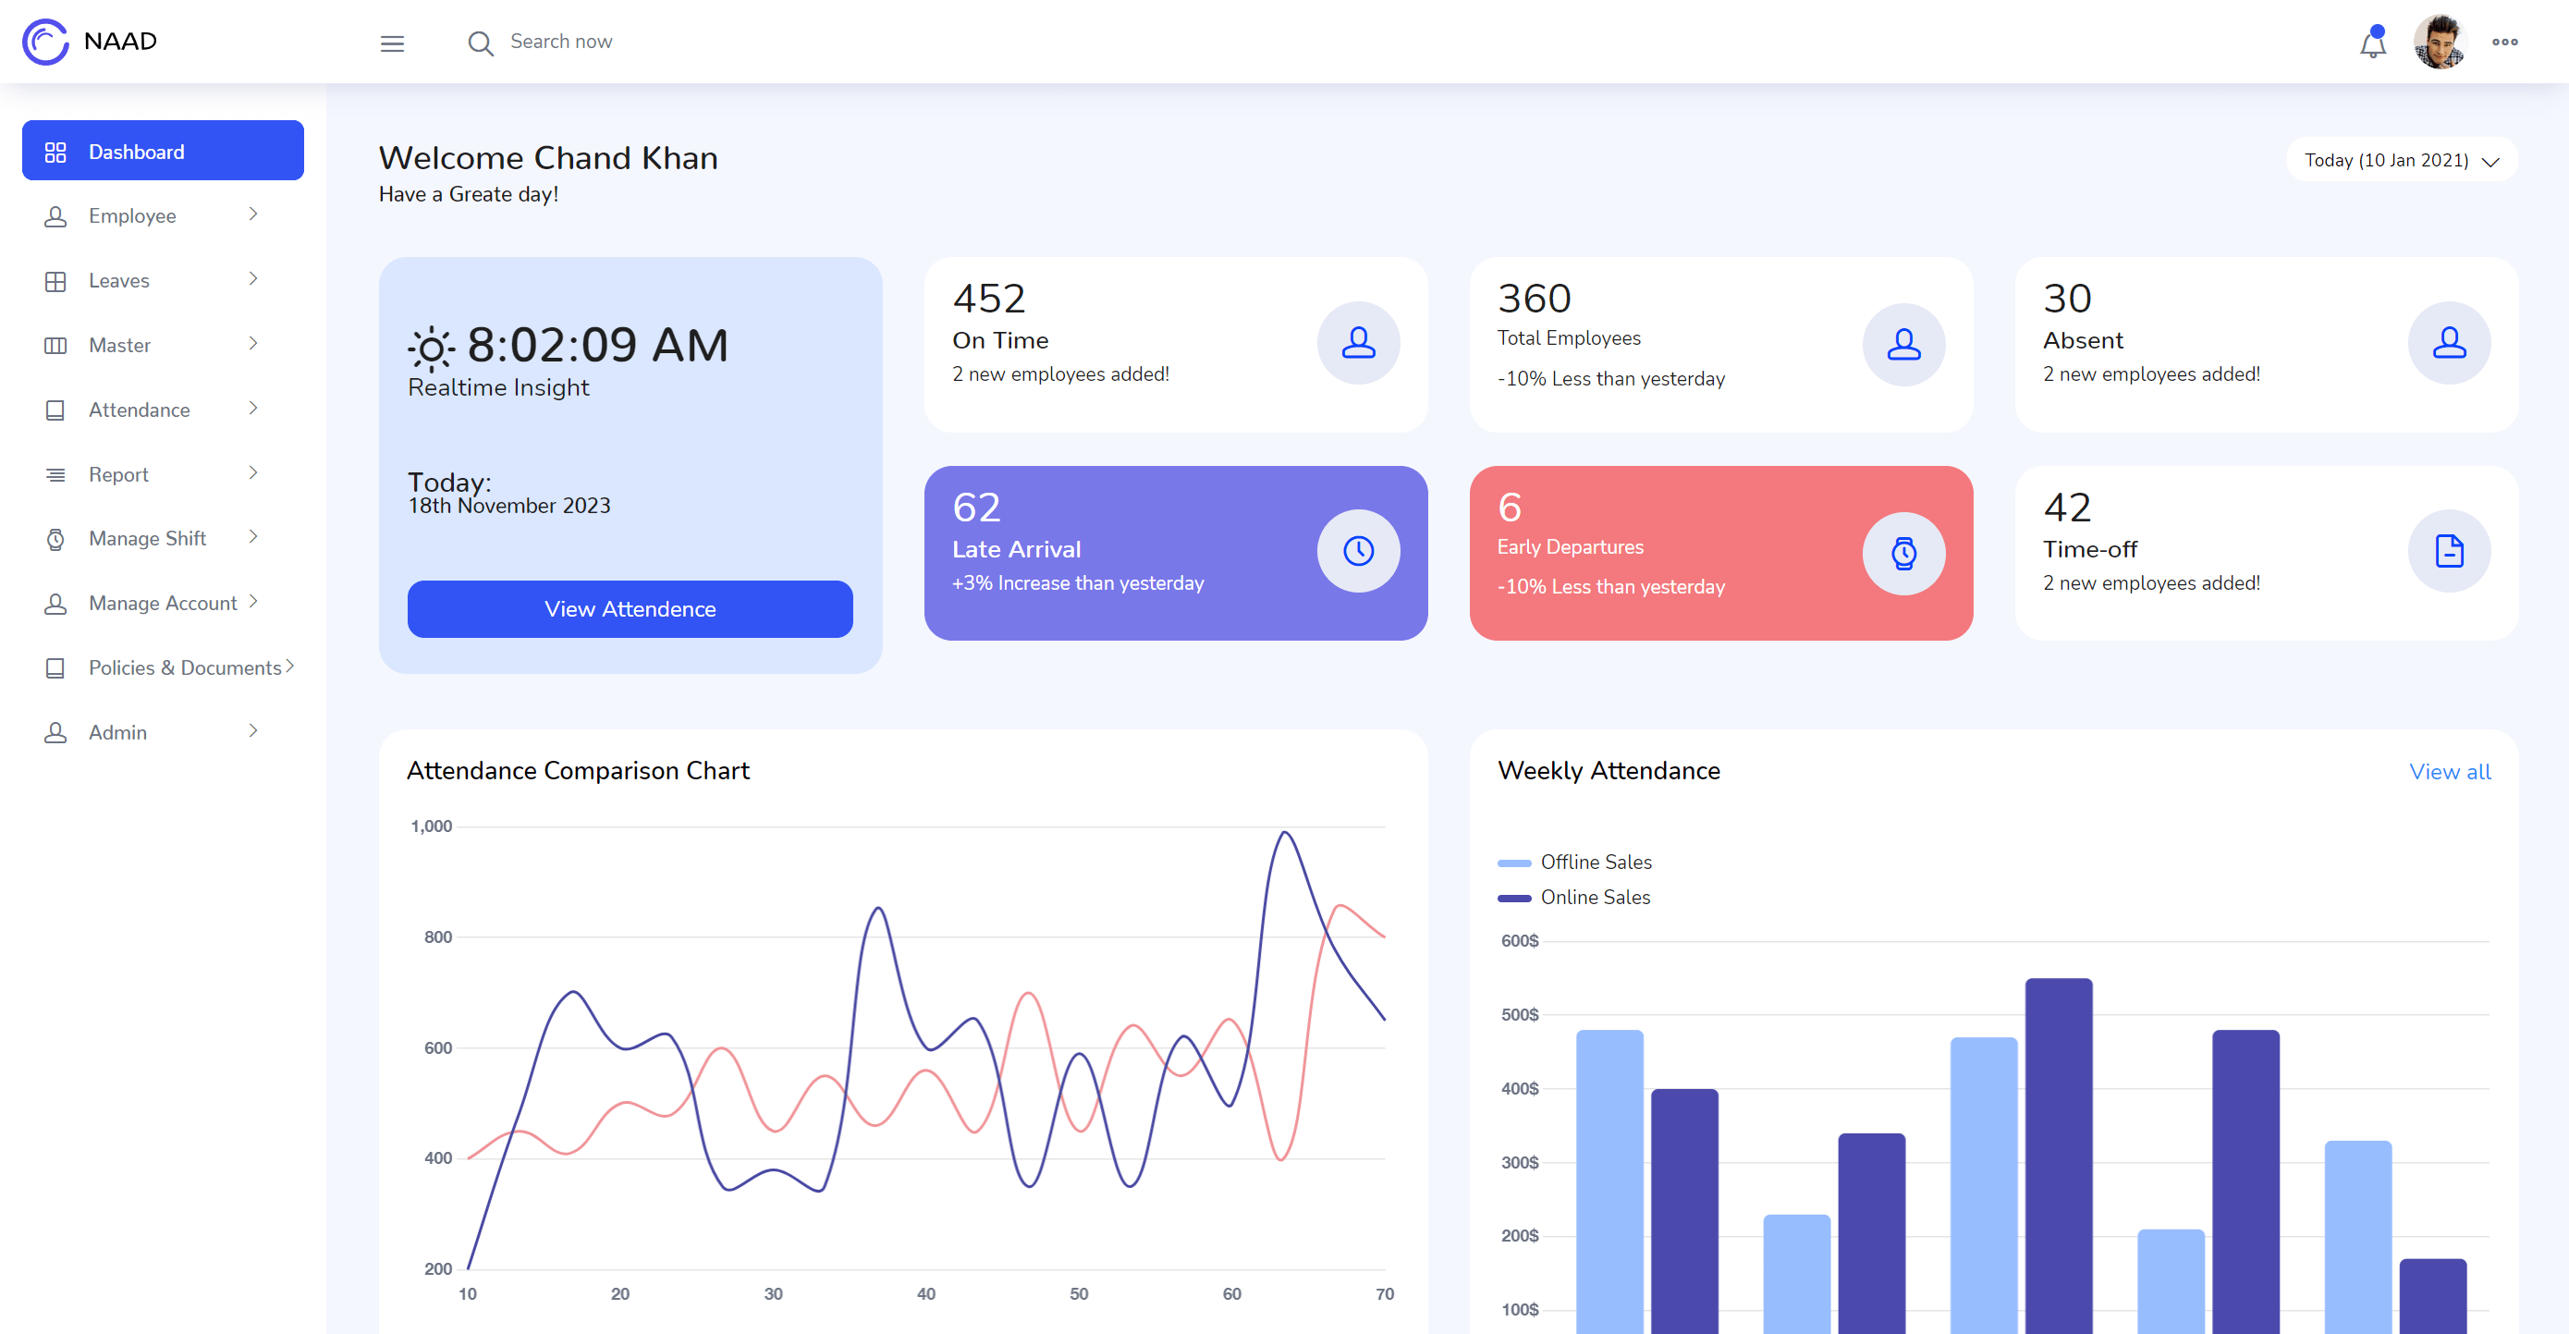2569x1334 pixels.
Task: Click the sun icon beside the clock
Action: click(432, 348)
